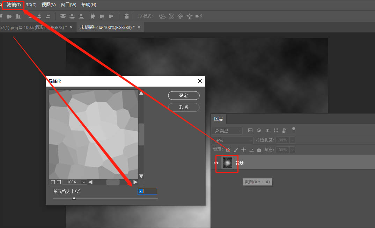Click the shape layer filter icon
Viewport: 375px width, 228px height.
[275, 130]
